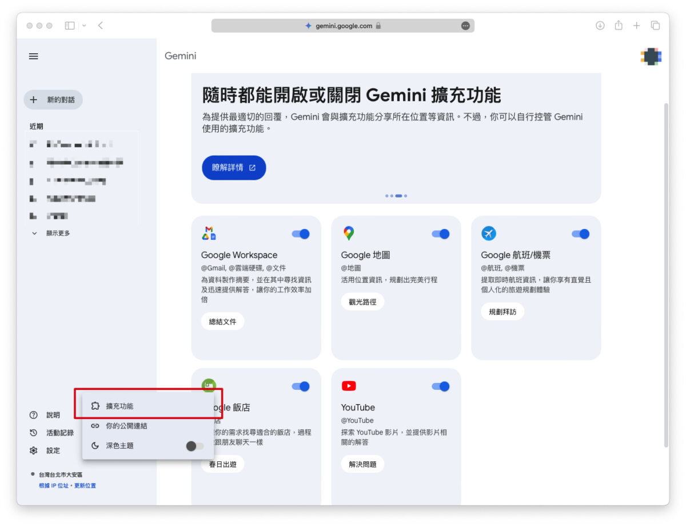Click the YouTube logo icon
Screen dimensions: 686x526
(x=349, y=386)
